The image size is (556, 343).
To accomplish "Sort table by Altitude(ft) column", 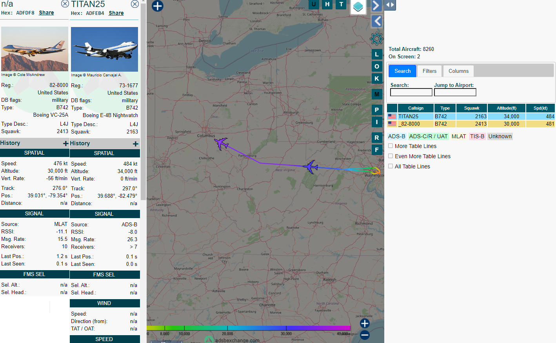I will [507, 108].
